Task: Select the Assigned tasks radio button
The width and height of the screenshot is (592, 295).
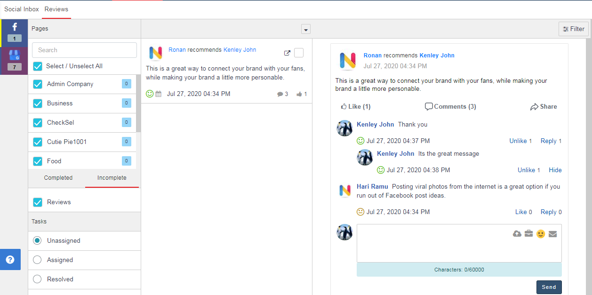Action: [38, 260]
